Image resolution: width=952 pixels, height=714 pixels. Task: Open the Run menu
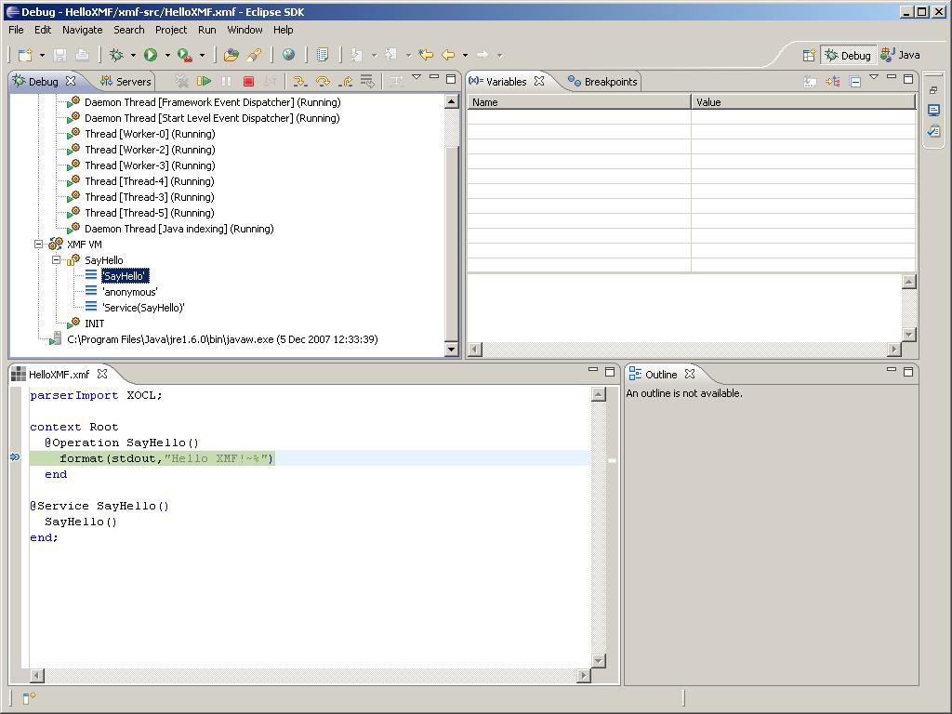coord(207,30)
